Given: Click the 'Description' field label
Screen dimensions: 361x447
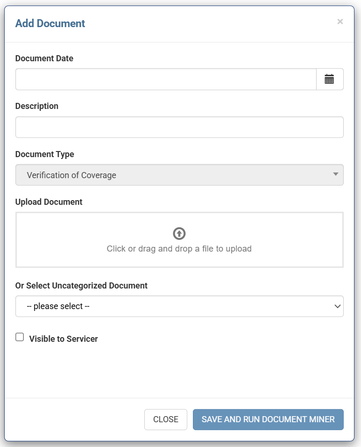Looking at the screenshot, I should point(37,106).
